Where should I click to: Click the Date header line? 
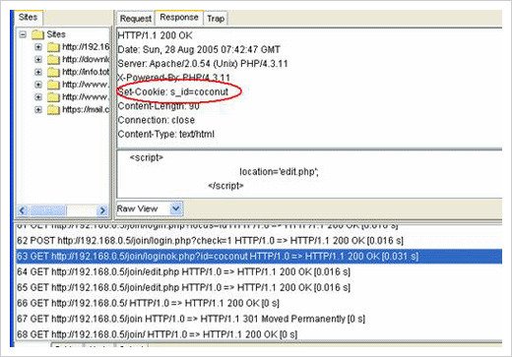click(x=199, y=50)
